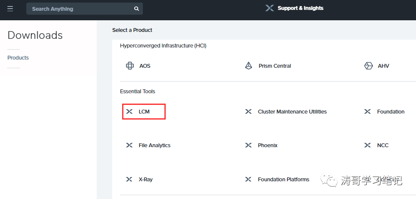Open the Products sidebar item
This screenshot has height=199, width=416.
coord(18,58)
